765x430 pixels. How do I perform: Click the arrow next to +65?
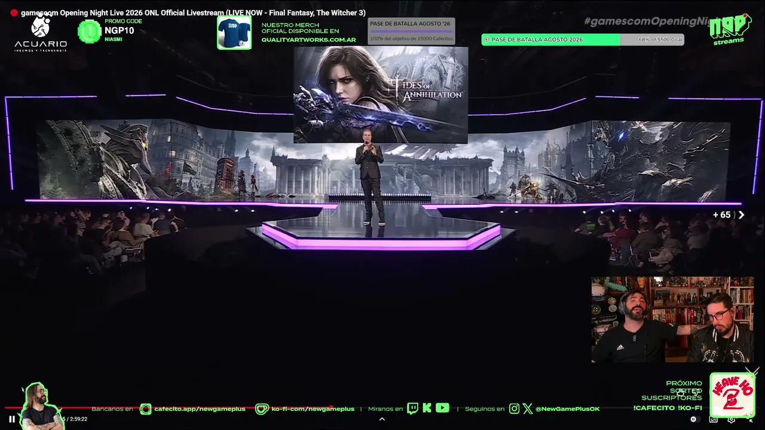coord(741,215)
